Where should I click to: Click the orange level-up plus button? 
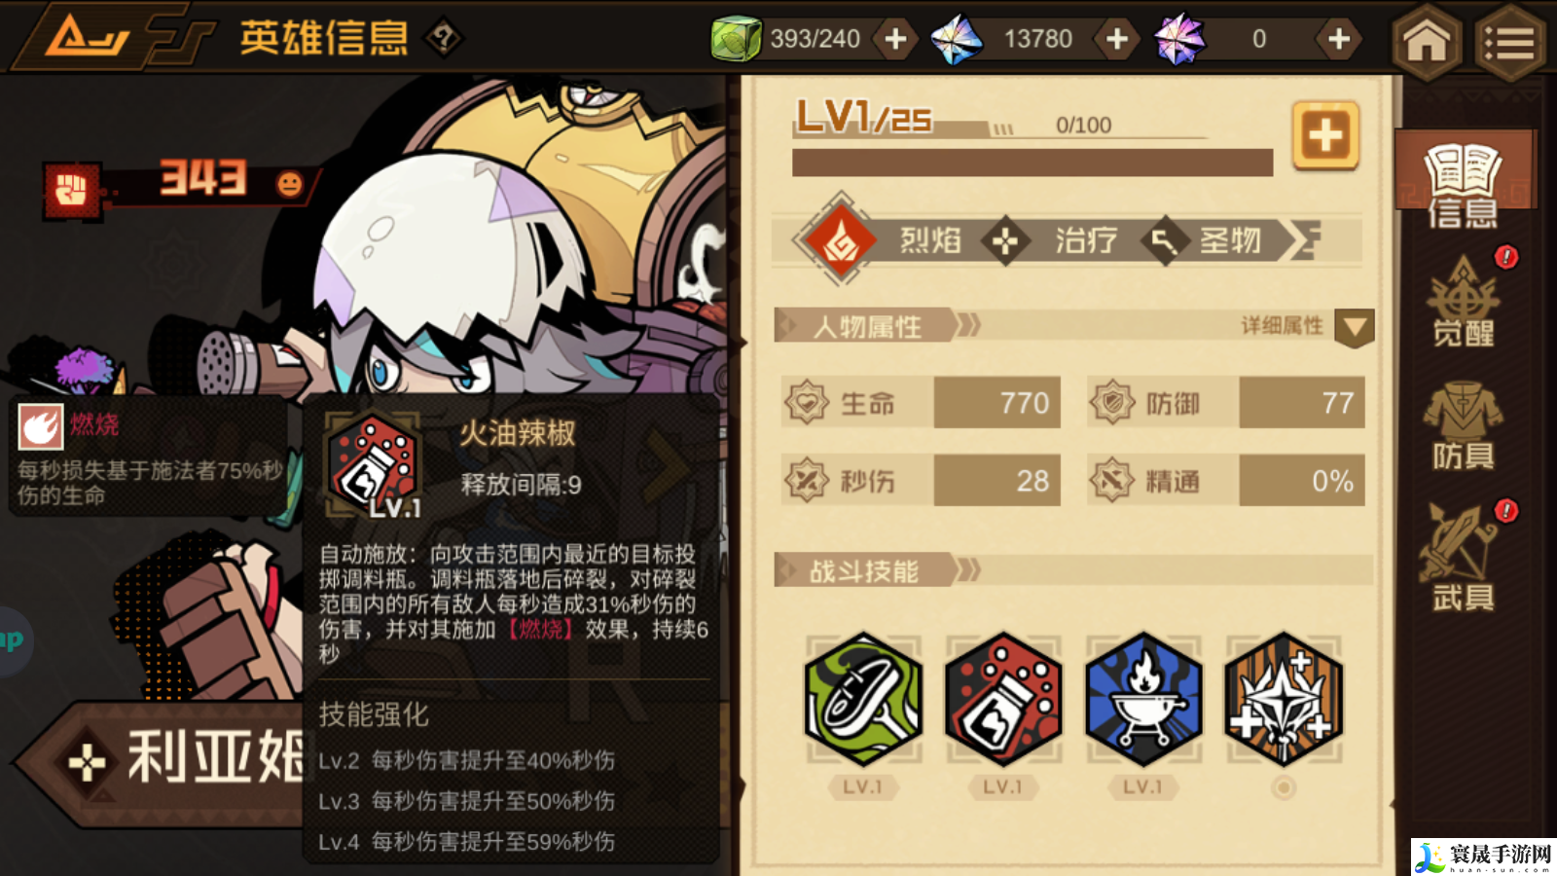1325,135
